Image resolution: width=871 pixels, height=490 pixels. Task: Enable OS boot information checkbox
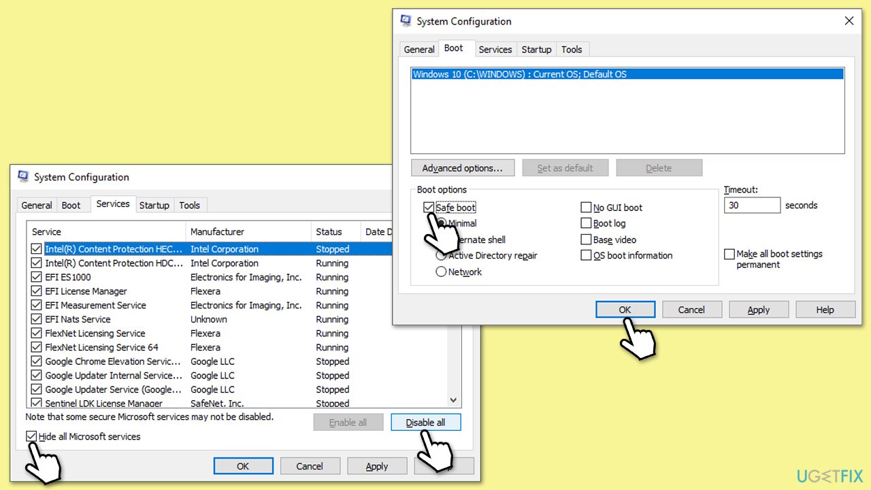[x=586, y=255]
